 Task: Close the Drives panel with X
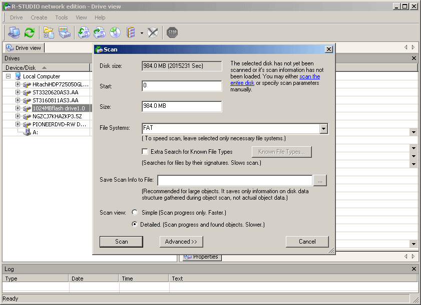pos(414,58)
